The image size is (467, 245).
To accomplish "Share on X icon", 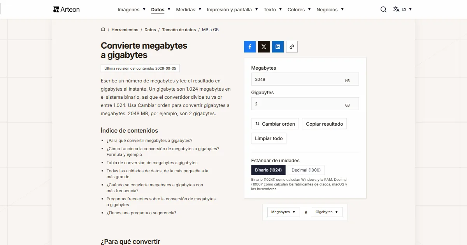I will tap(264, 47).
